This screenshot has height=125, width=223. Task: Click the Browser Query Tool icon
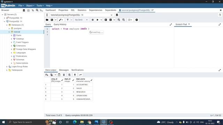point(24,10)
